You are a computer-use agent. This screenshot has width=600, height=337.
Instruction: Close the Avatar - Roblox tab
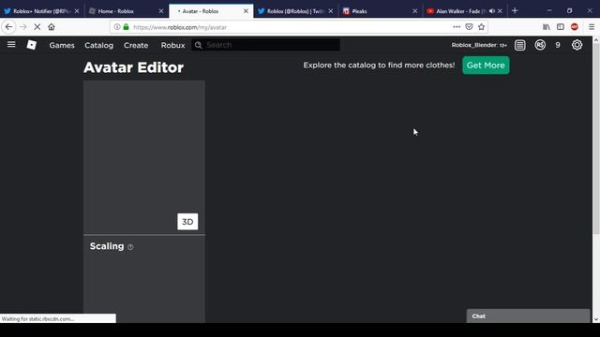click(x=246, y=11)
